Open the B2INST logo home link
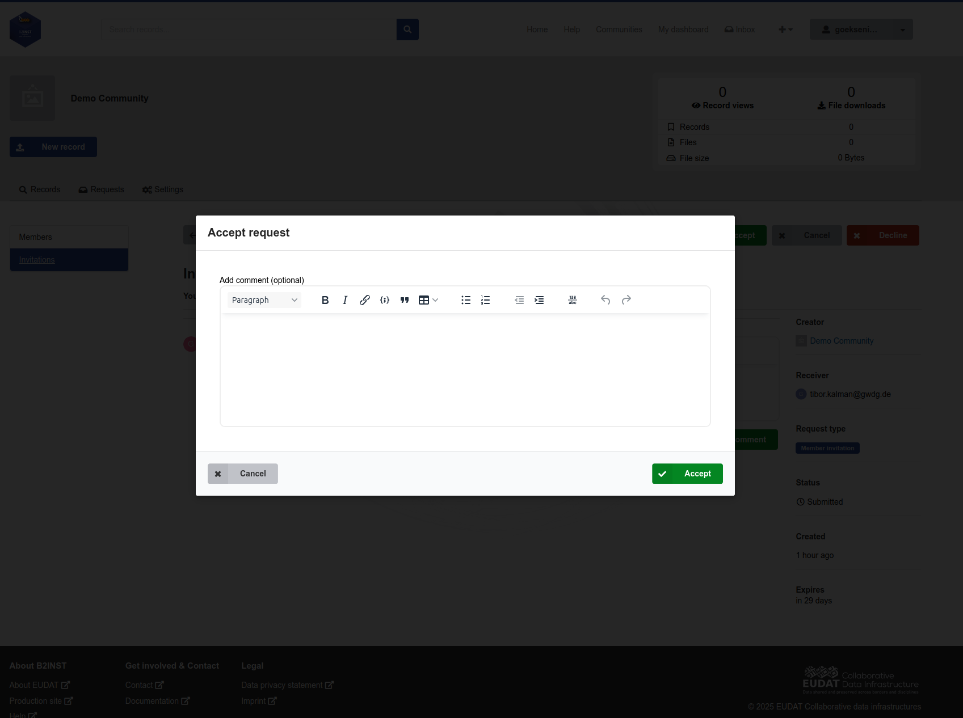Image resolution: width=963 pixels, height=718 pixels. (25, 29)
